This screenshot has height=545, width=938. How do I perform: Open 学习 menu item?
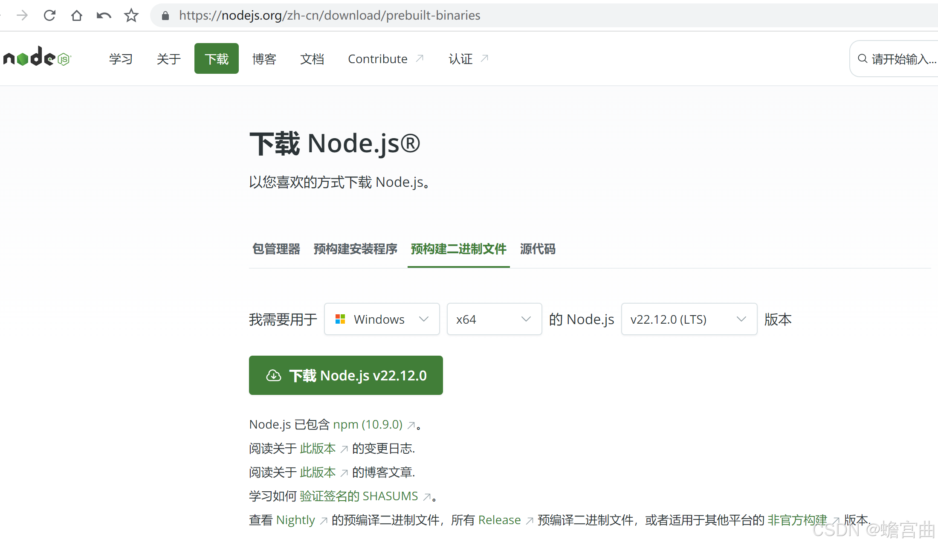coord(121,59)
